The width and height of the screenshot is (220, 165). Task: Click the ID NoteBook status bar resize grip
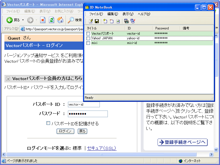tap(212, 99)
